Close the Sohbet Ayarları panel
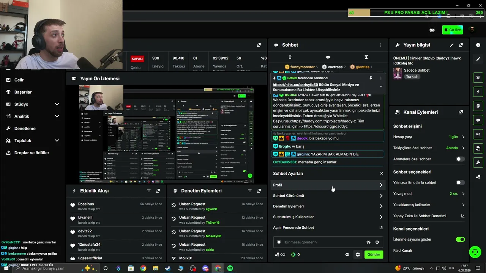 (382, 174)
